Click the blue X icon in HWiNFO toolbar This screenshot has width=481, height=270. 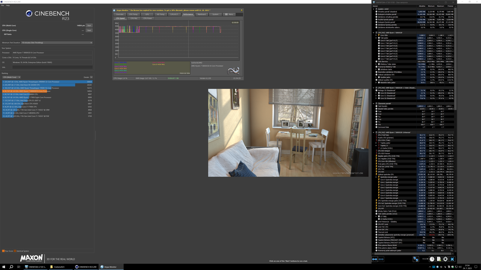452,259
